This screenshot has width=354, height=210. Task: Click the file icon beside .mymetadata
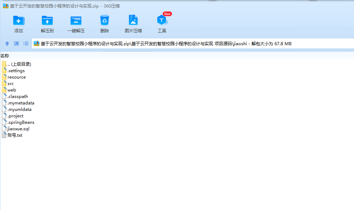4,103
